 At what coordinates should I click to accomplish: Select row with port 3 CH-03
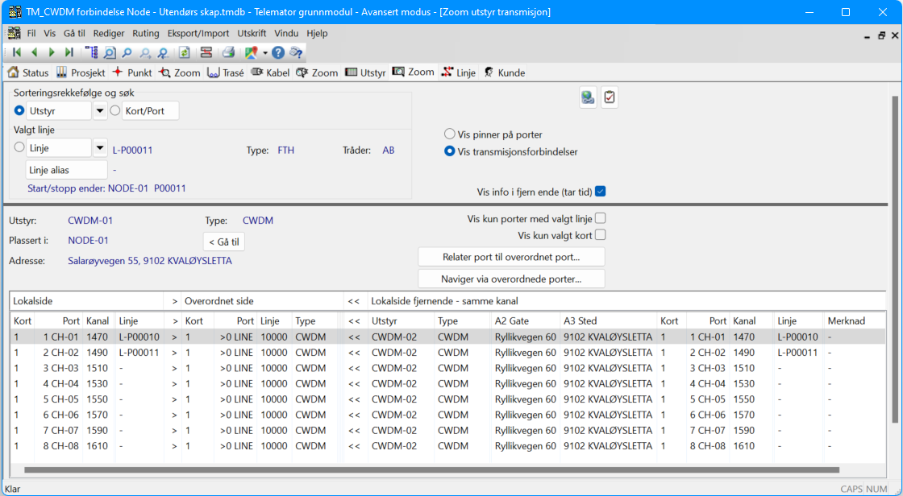coord(447,368)
